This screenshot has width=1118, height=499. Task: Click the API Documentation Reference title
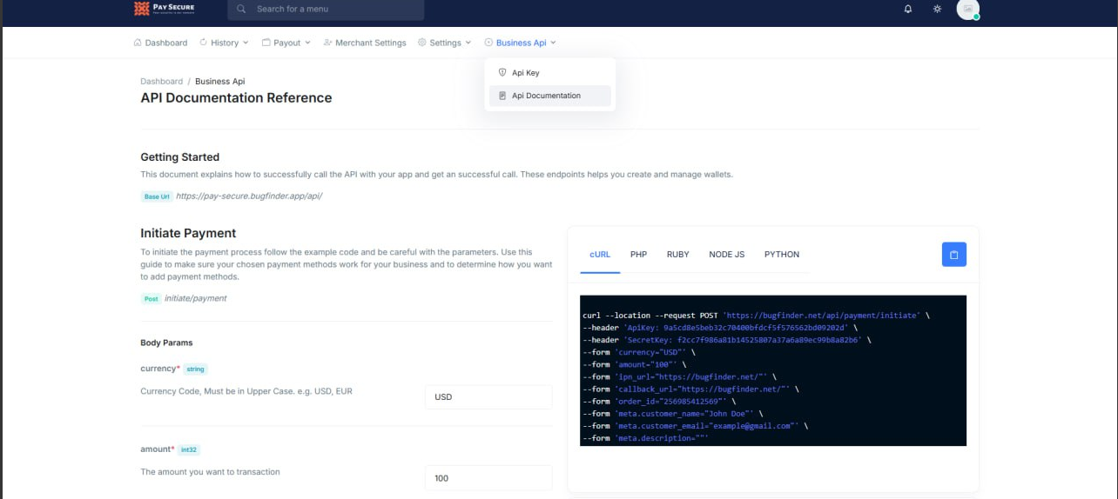pos(236,98)
